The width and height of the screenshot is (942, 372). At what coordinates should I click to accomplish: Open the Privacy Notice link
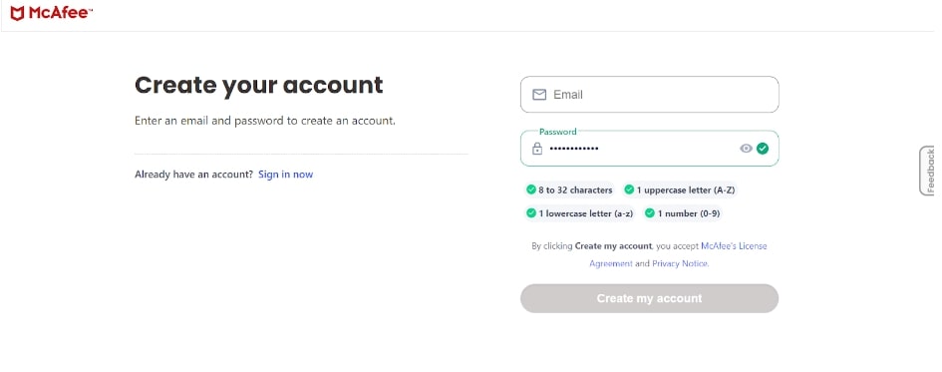pos(680,263)
